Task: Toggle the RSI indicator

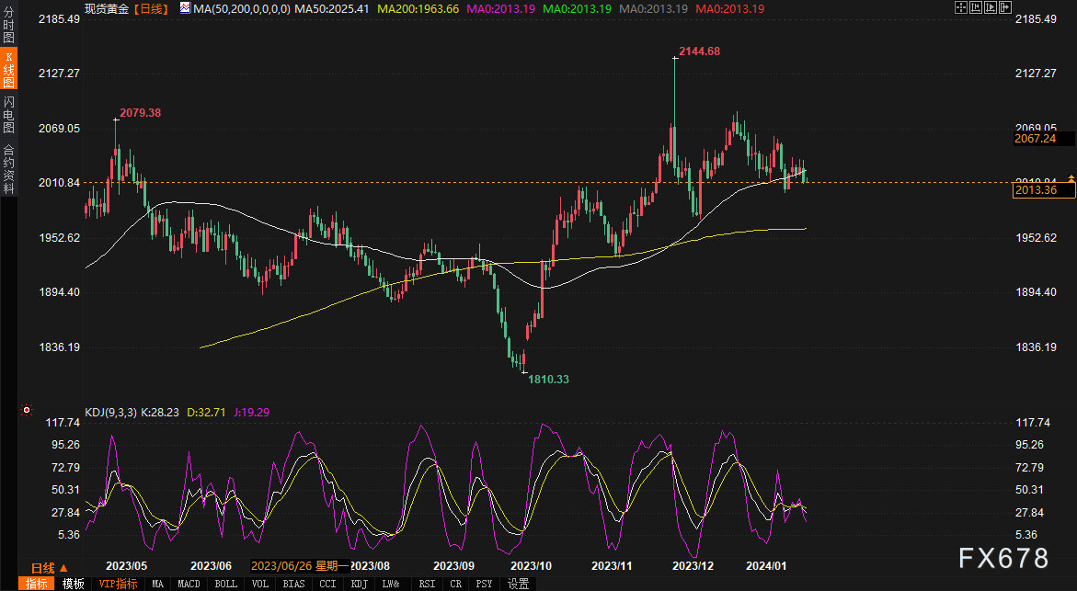Action: pyautogui.click(x=427, y=584)
